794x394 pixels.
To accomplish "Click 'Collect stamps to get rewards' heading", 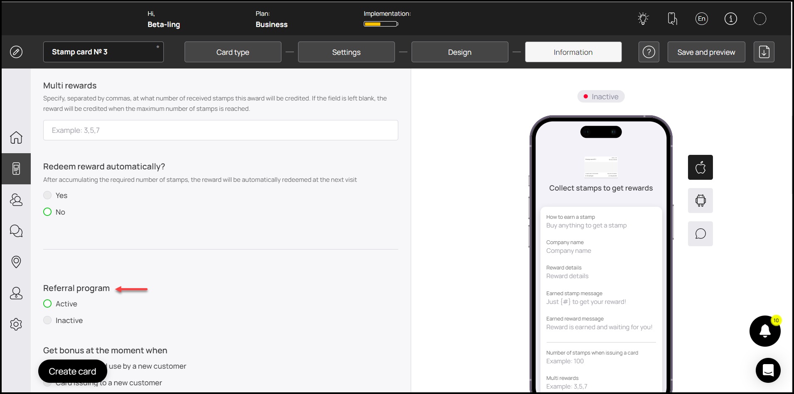I will [601, 188].
